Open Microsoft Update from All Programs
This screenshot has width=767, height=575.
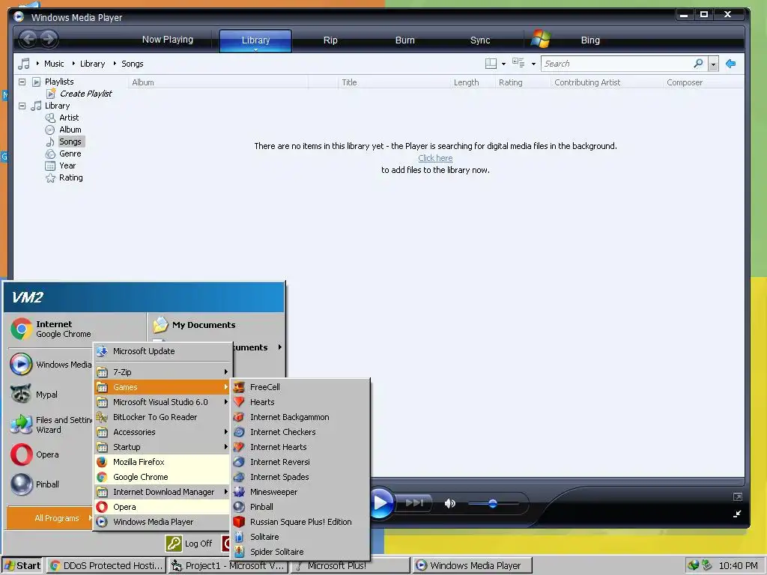[163, 351]
